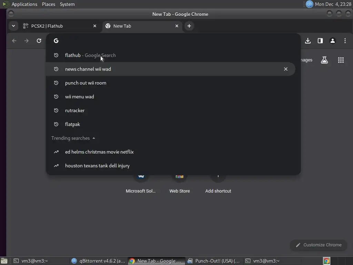This screenshot has height=265, width=353.
Task: Click the Customize Chrome button
Action: [x=319, y=245]
